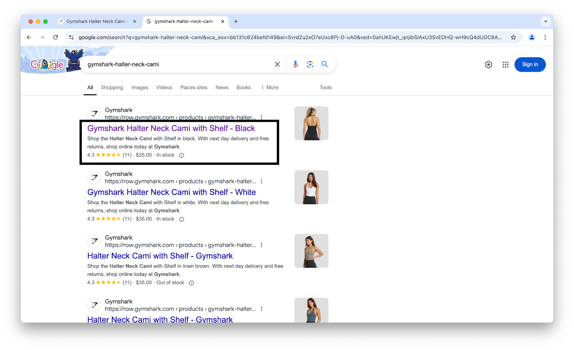This screenshot has width=574, height=350.
Task: Click Gymshark favicon of White cami result
Action: click(94, 177)
